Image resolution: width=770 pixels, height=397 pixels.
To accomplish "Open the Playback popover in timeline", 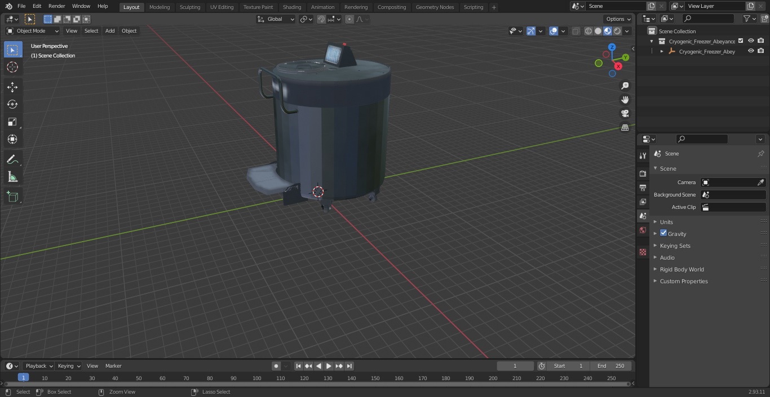I will 39,366.
